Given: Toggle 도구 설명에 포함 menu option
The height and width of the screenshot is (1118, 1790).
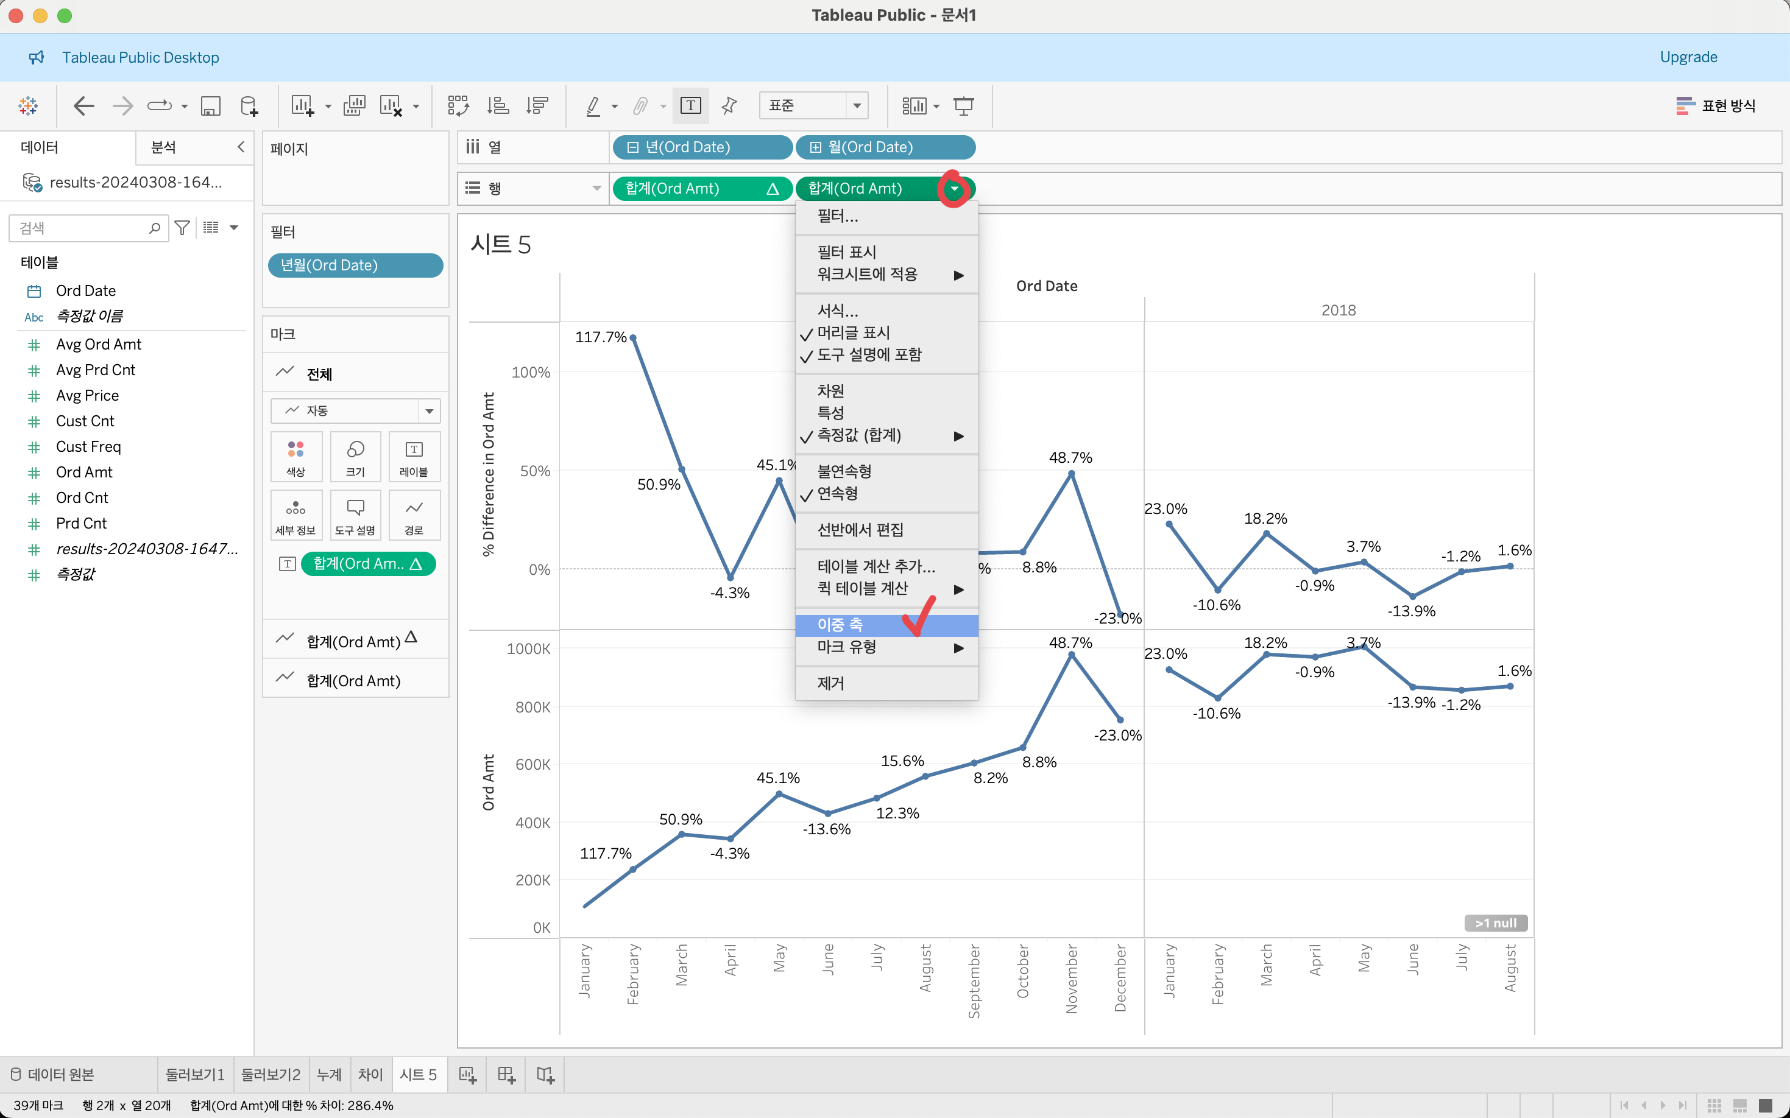Looking at the screenshot, I should (868, 355).
